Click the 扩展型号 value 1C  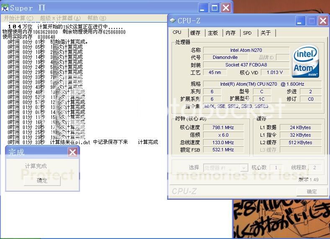point(262,99)
